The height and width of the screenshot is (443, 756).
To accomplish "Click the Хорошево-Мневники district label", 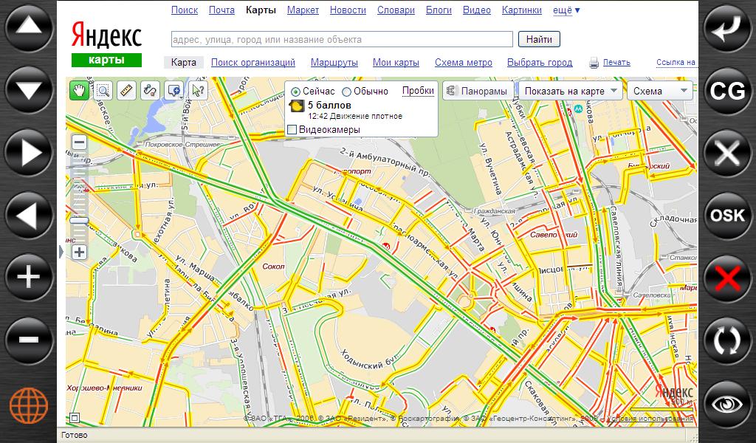I will pyautogui.click(x=105, y=388).
